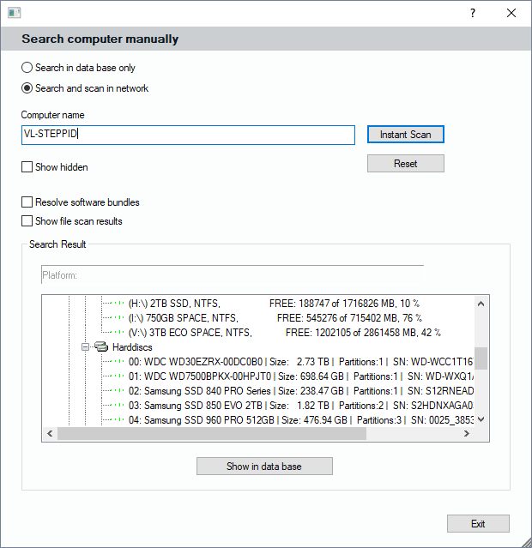The width and height of the screenshot is (532, 548).
Task: Click the Computer name text field
Action: pos(188,135)
